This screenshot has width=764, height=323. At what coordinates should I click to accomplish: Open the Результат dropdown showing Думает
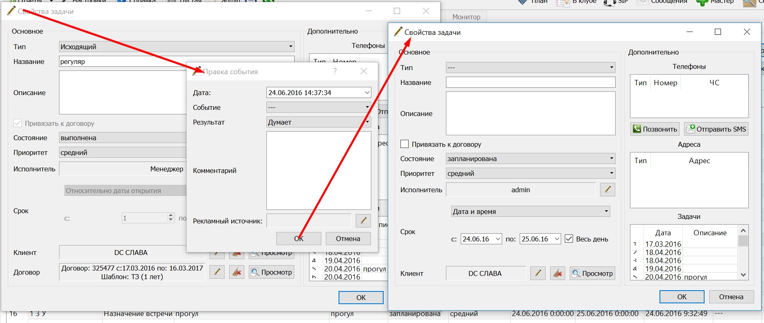(x=319, y=122)
